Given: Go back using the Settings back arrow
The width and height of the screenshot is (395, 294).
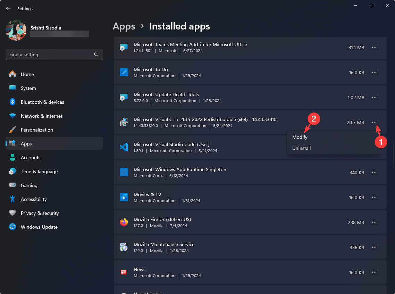Looking at the screenshot, I should (x=8, y=8).
